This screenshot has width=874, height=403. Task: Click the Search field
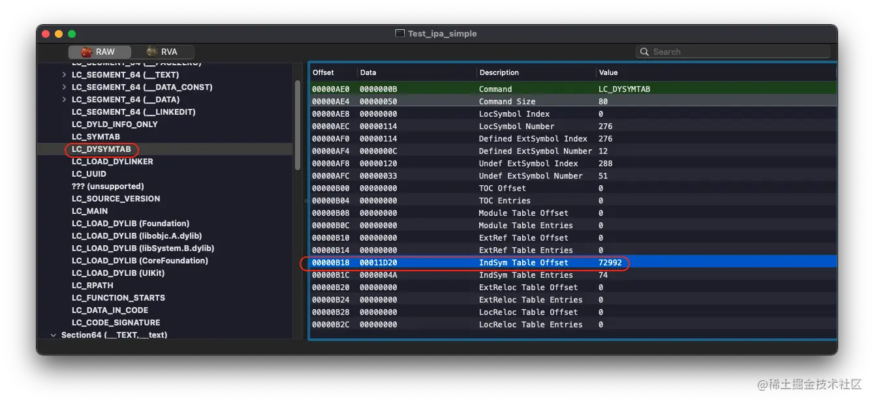coord(733,52)
